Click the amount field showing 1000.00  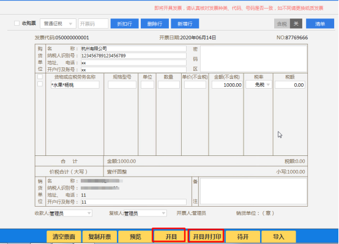(227, 85)
